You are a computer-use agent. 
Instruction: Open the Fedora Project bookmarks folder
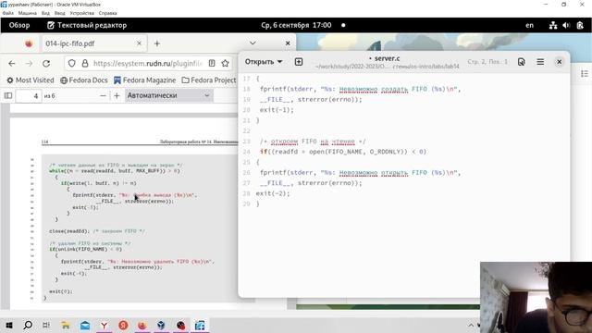click(209, 80)
